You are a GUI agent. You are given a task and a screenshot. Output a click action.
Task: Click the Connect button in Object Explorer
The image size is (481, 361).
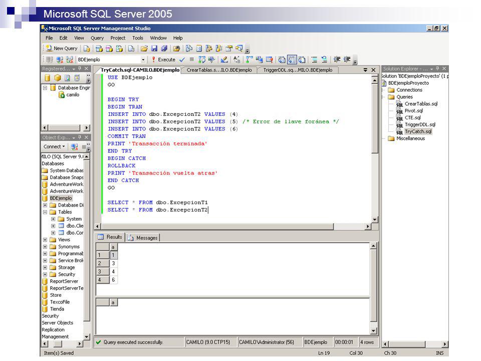pos(54,147)
